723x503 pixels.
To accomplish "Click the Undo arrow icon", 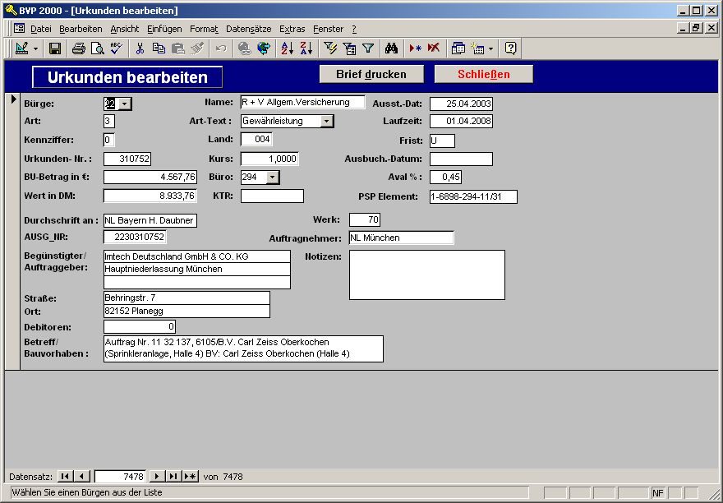I will (221, 48).
